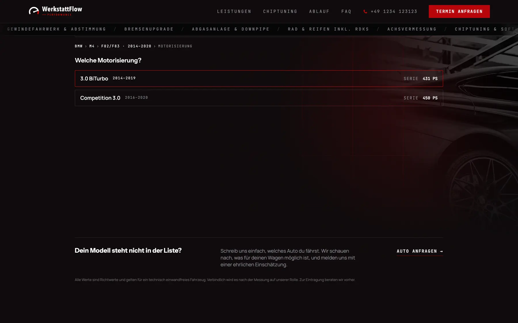This screenshot has width=518, height=323.
Task: Click the red phone icon in header
Action: (365, 11)
